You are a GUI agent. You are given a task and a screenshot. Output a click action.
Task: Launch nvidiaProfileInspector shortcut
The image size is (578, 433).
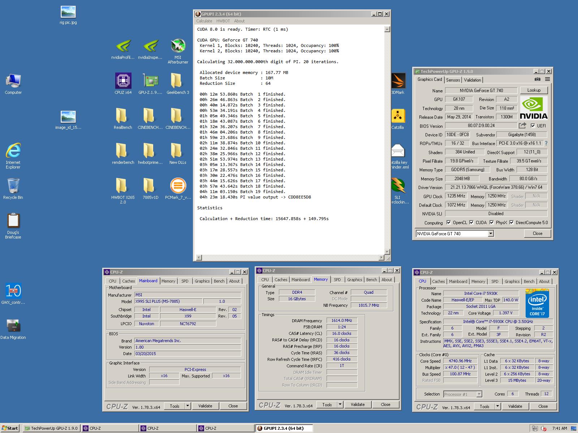point(123,49)
